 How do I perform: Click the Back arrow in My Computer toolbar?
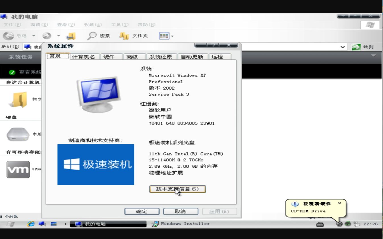pyautogui.click(x=8, y=36)
